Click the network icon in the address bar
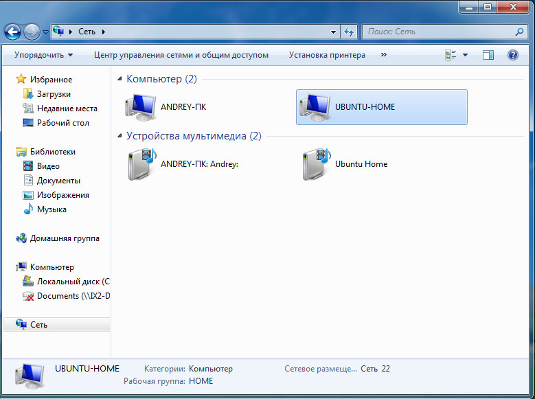535x399 pixels. [x=58, y=32]
